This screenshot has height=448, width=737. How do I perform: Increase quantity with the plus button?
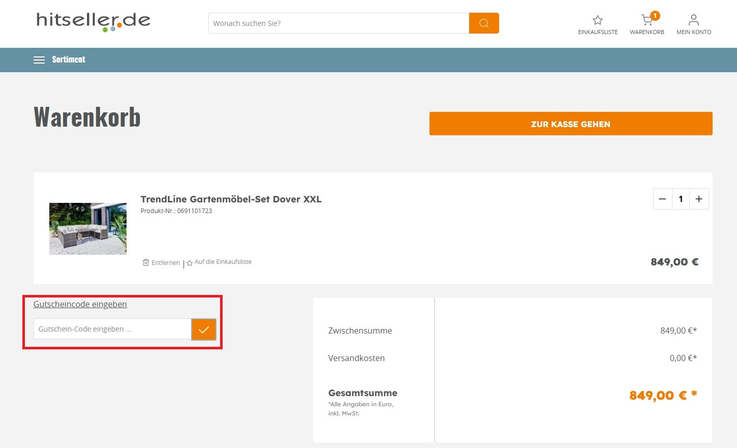point(699,199)
